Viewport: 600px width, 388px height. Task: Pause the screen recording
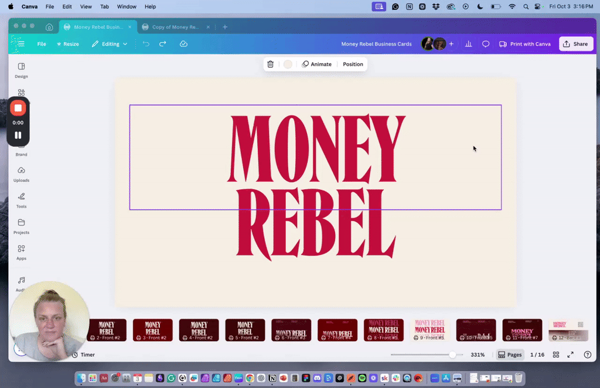pos(18,135)
